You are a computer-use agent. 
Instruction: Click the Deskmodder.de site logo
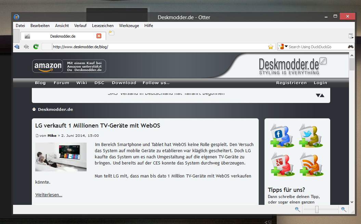292,66
